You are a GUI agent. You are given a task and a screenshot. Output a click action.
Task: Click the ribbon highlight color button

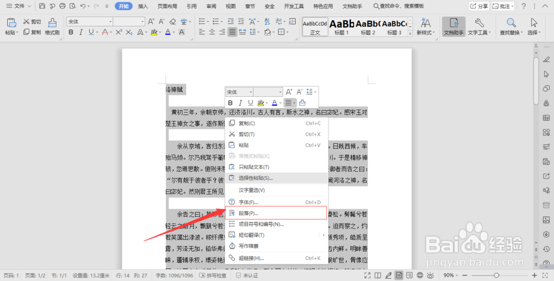tap(153, 32)
